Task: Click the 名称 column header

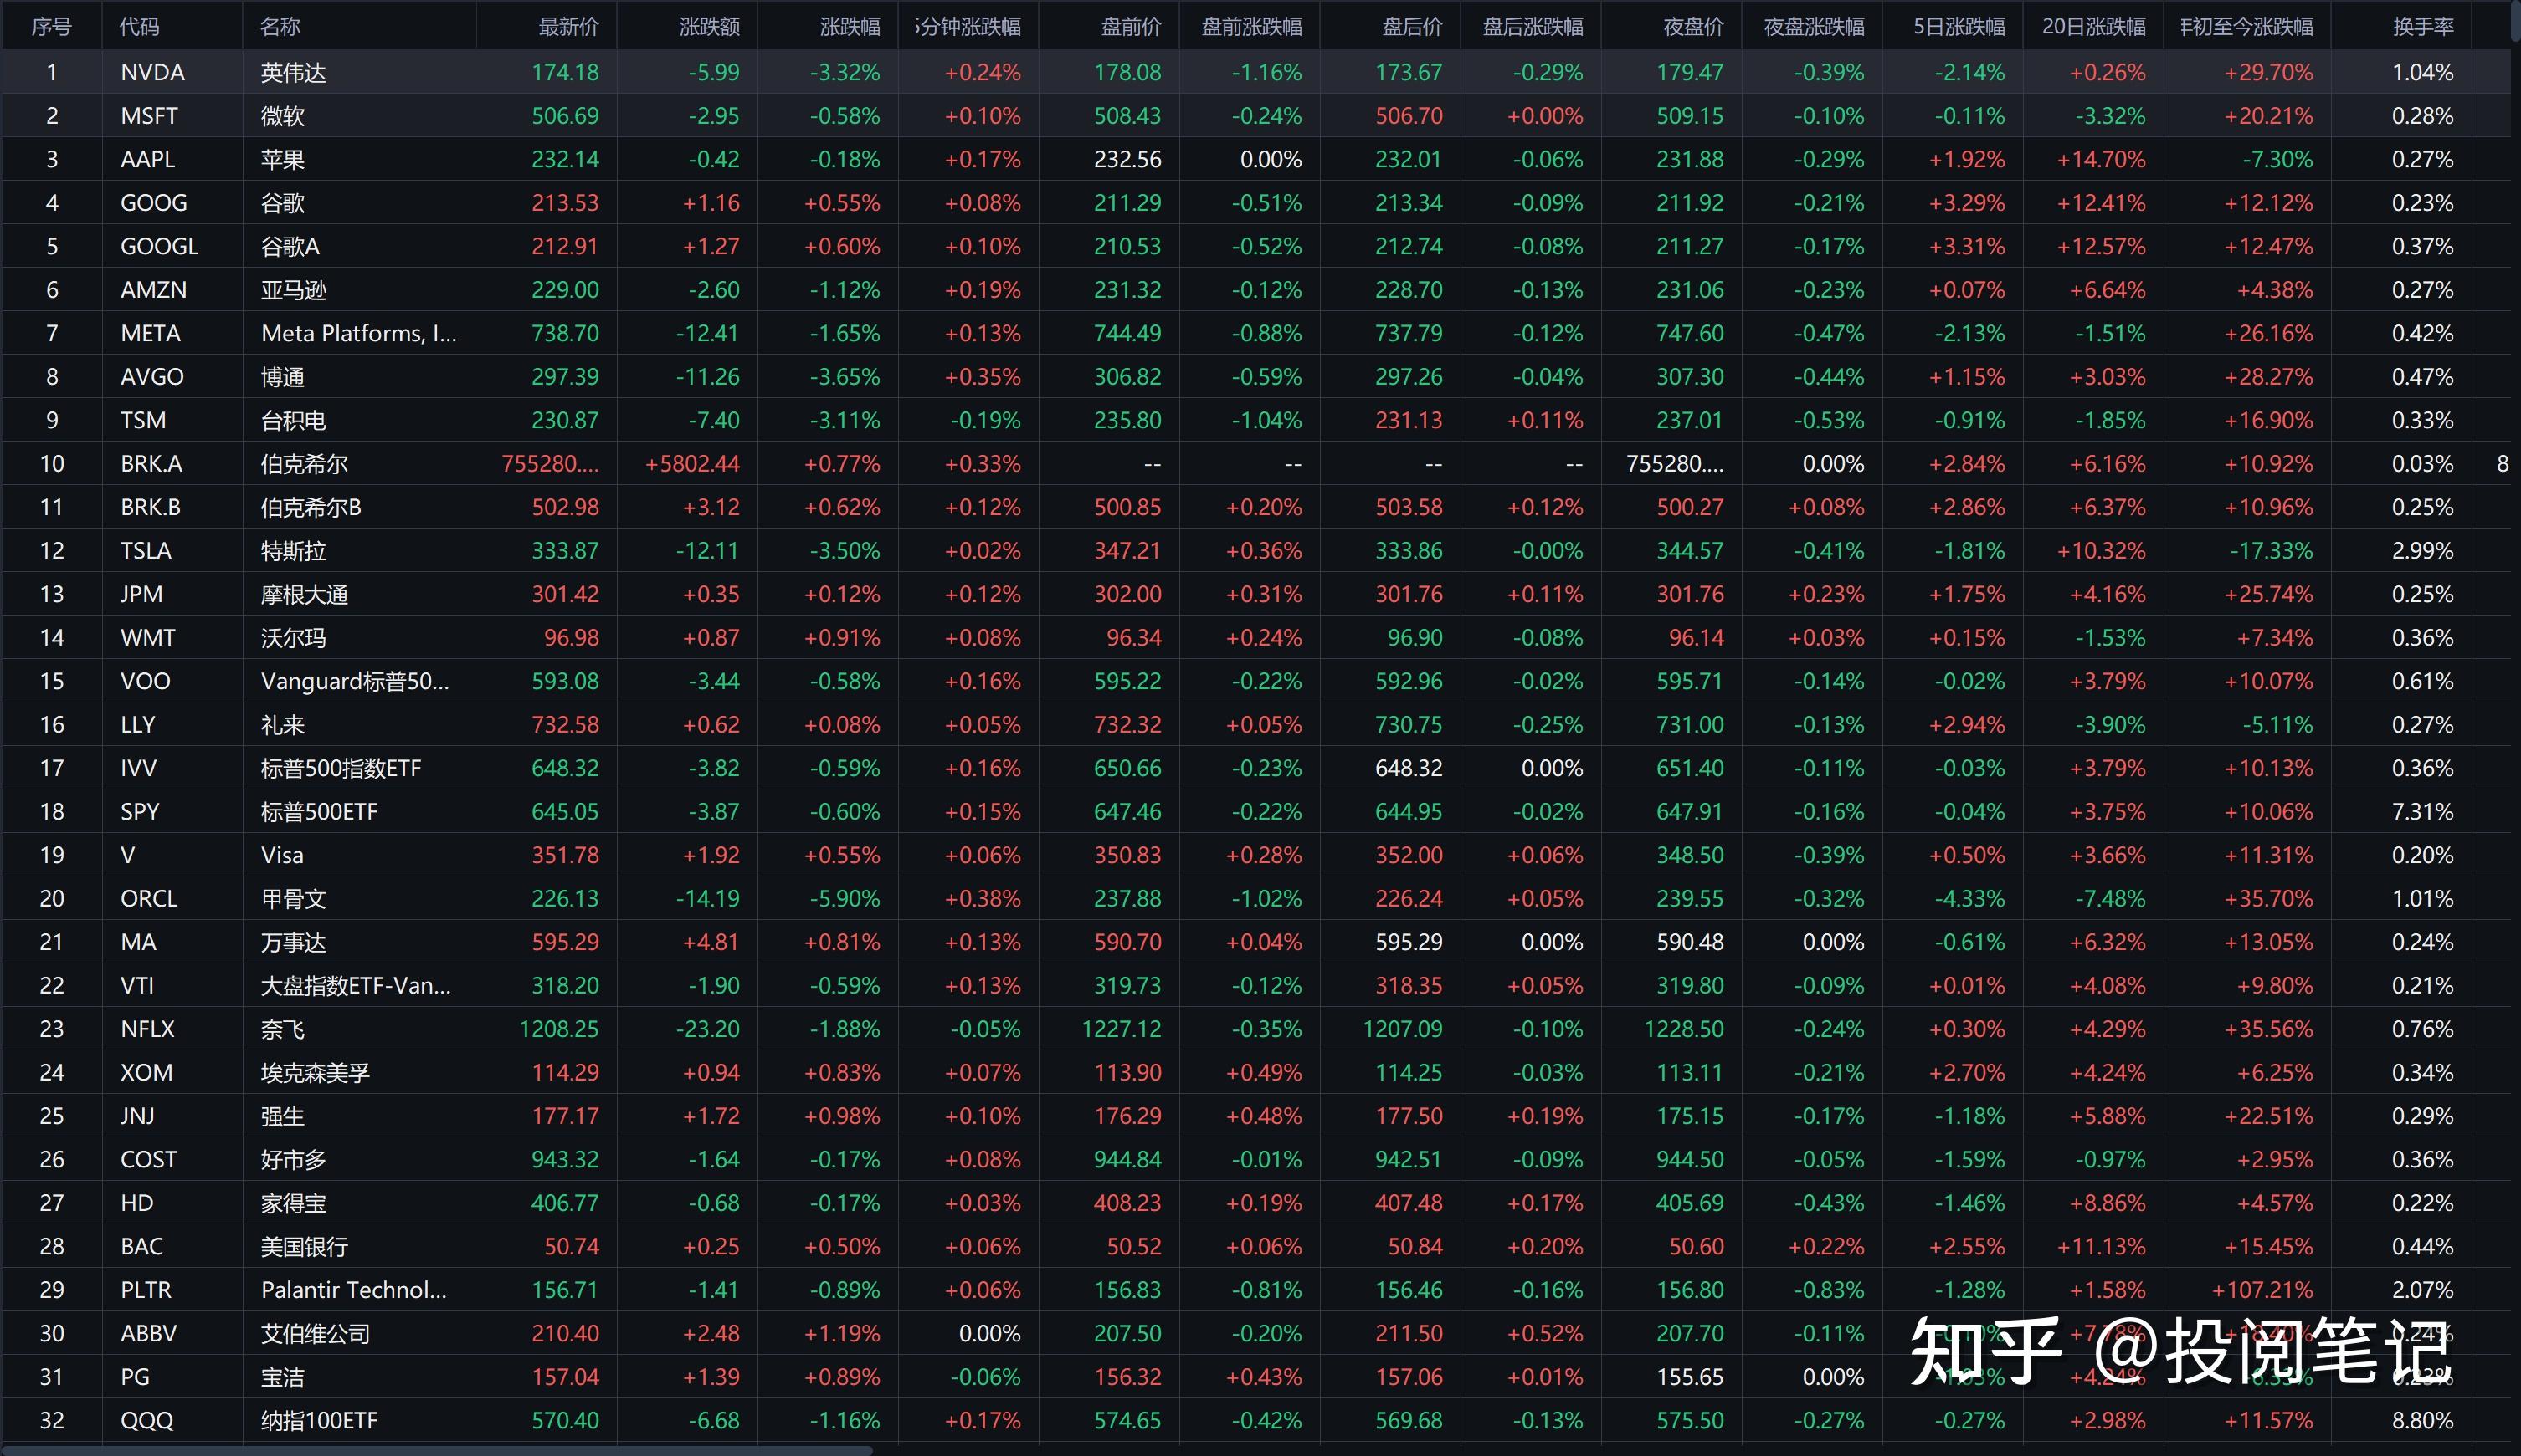Action: 280,27
